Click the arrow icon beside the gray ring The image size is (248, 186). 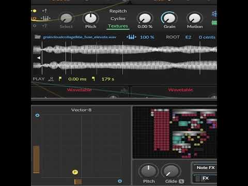[x=44, y=26]
